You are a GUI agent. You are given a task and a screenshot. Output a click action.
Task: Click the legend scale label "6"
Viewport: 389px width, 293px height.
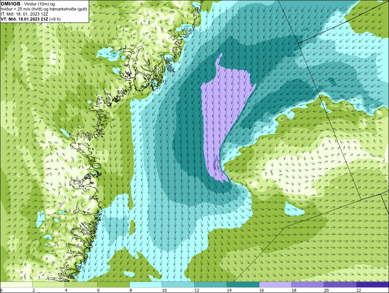pyautogui.click(x=98, y=291)
